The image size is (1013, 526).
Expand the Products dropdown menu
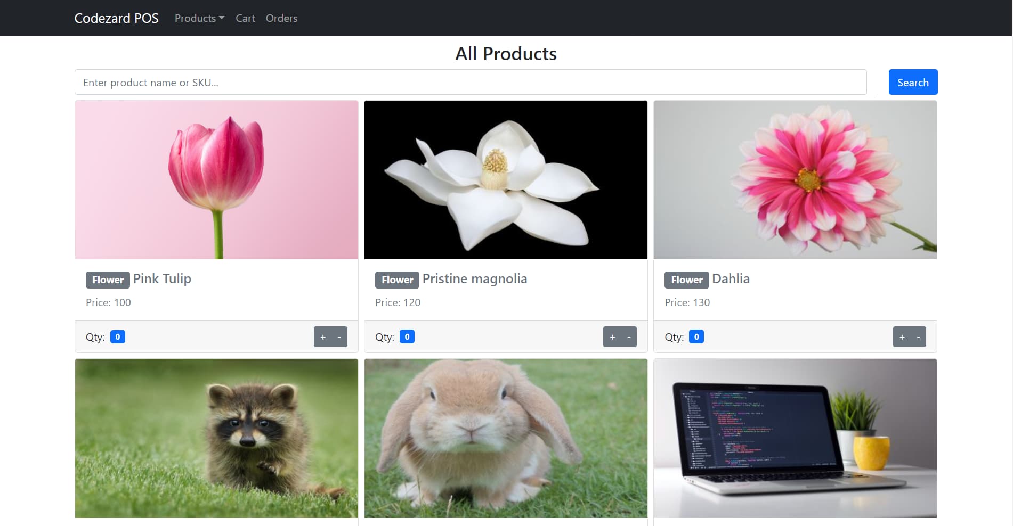tap(199, 18)
